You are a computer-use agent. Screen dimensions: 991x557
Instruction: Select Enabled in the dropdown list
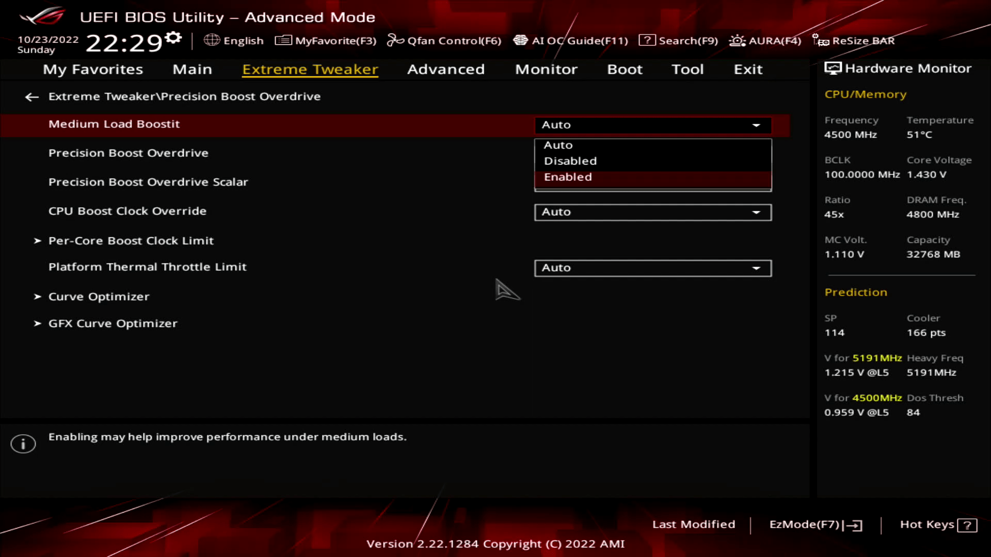(568, 177)
